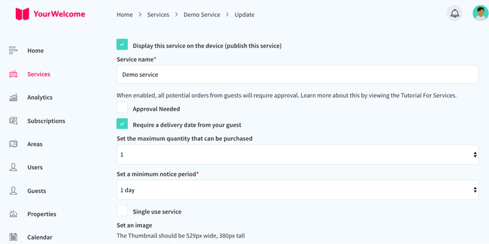Viewport: 489px width, 244px height.
Task: Open the minimum notice period dropdown
Action: coord(298,190)
